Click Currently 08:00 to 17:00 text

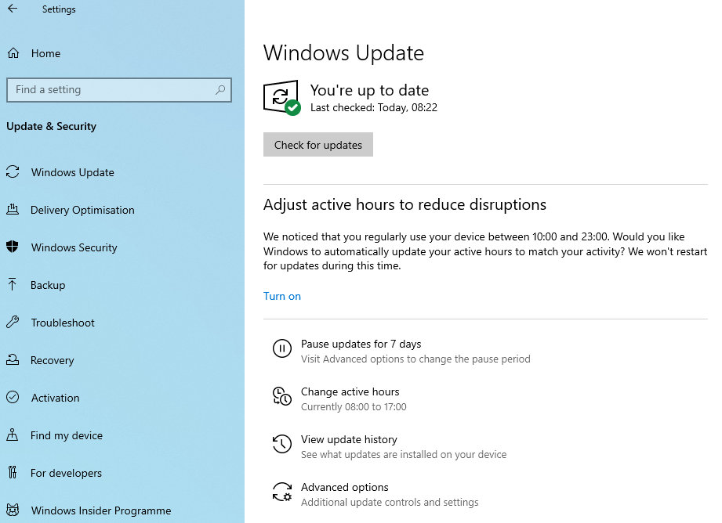(x=354, y=406)
